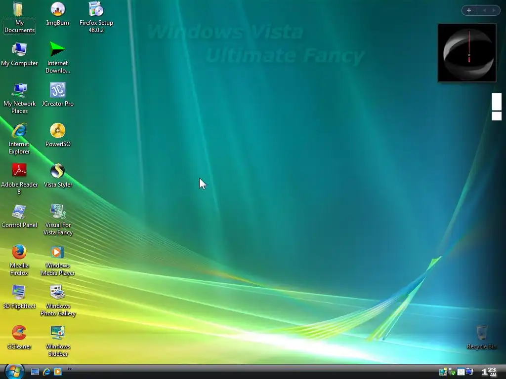Select the 3D FlipEffect desktop icon

19,297
